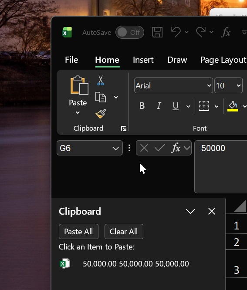This screenshot has width=247, height=290.
Task: Click the Save floppy disk icon
Action: pyautogui.click(x=157, y=32)
